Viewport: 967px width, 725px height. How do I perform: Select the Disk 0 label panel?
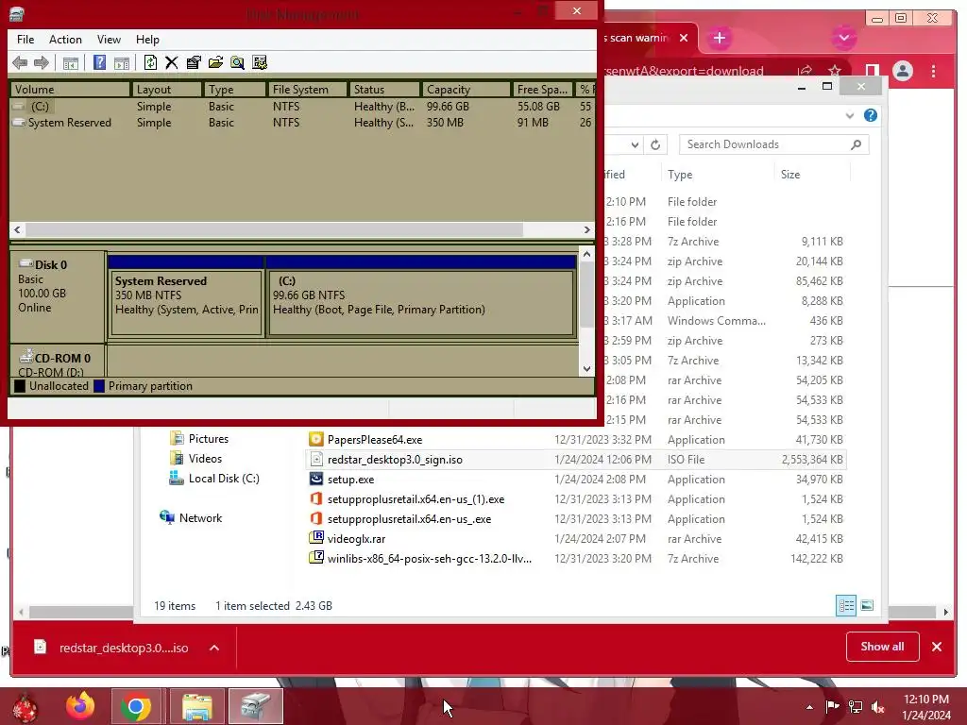[x=58, y=295]
